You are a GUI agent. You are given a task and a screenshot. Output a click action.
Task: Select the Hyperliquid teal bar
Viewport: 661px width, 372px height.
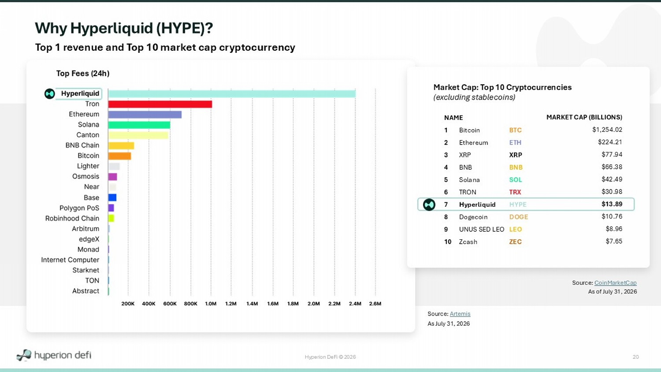[232, 93]
